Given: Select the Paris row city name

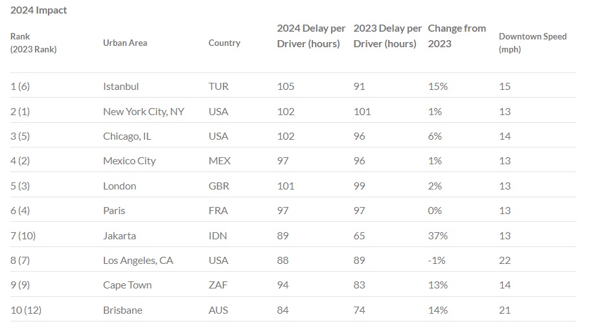Looking at the screenshot, I should pos(114,211).
